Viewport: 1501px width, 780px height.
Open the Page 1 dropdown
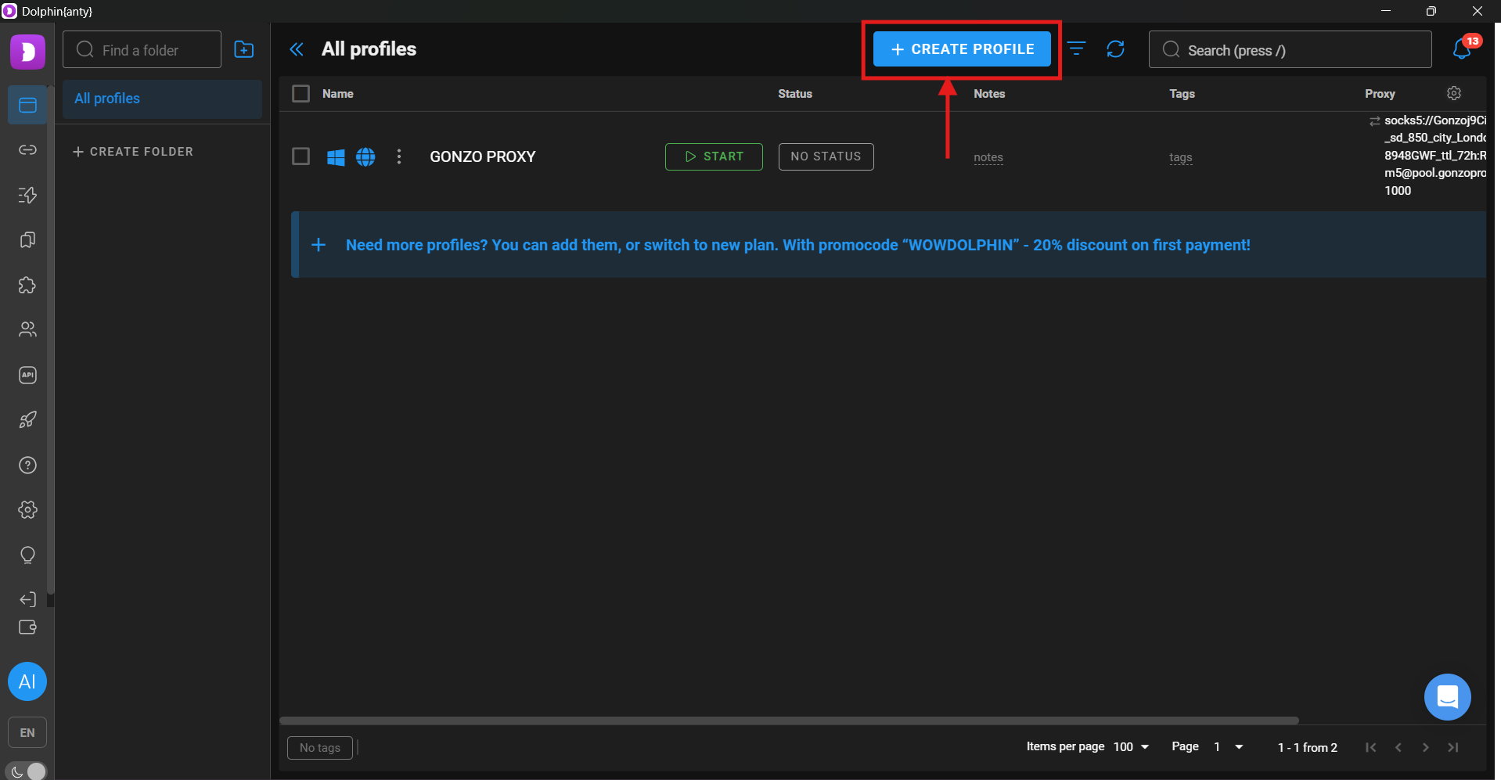coord(1229,747)
